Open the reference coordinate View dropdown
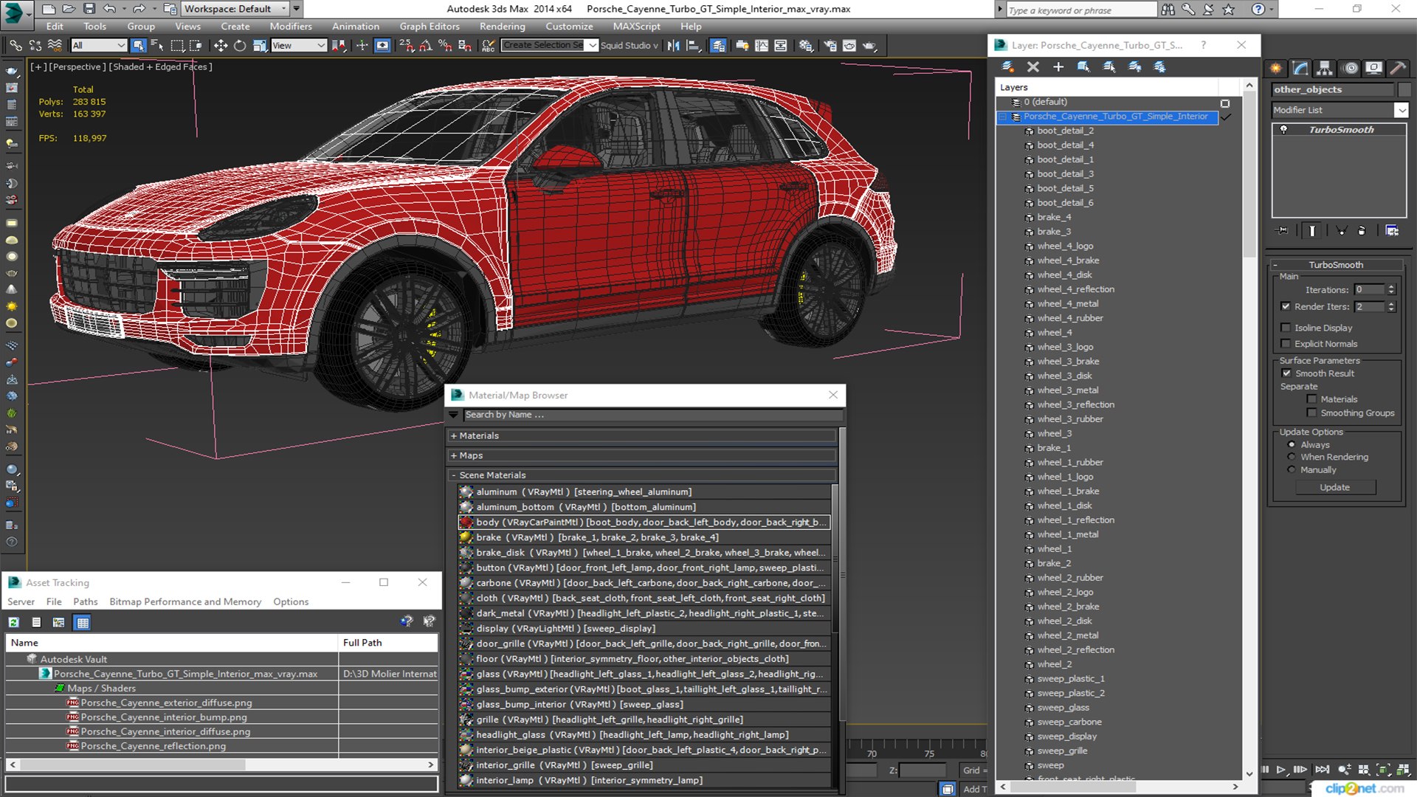Image resolution: width=1417 pixels, height=797 pixels. click(298, 46)
